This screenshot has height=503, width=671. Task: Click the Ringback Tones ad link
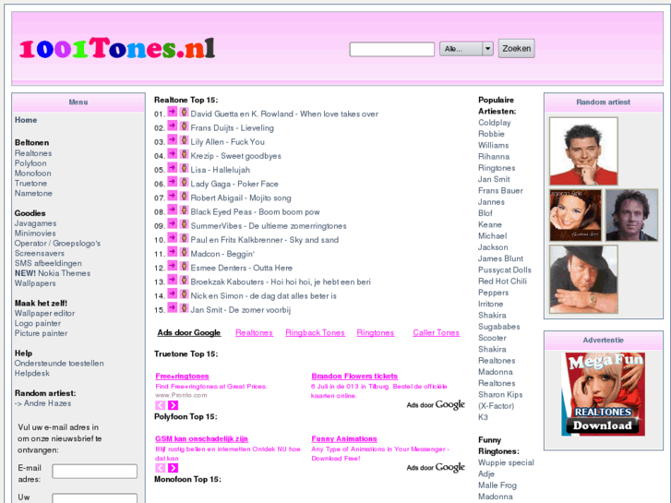[315, 332]
